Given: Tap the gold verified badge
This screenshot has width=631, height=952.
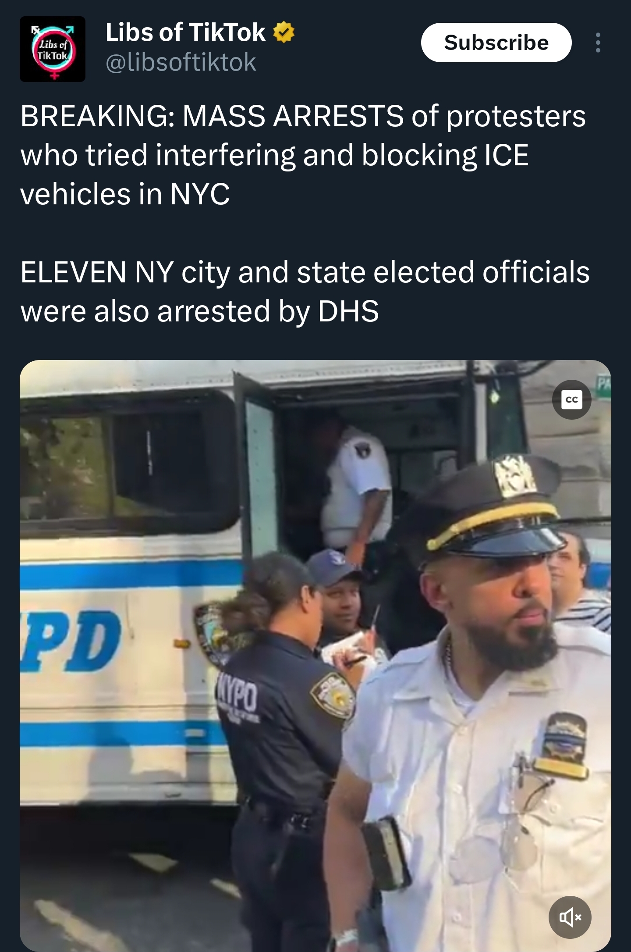Looking at the screenshot, I should click(x=284, y=32).
